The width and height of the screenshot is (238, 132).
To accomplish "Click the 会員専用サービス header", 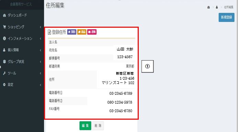I will tap(21, 4).
